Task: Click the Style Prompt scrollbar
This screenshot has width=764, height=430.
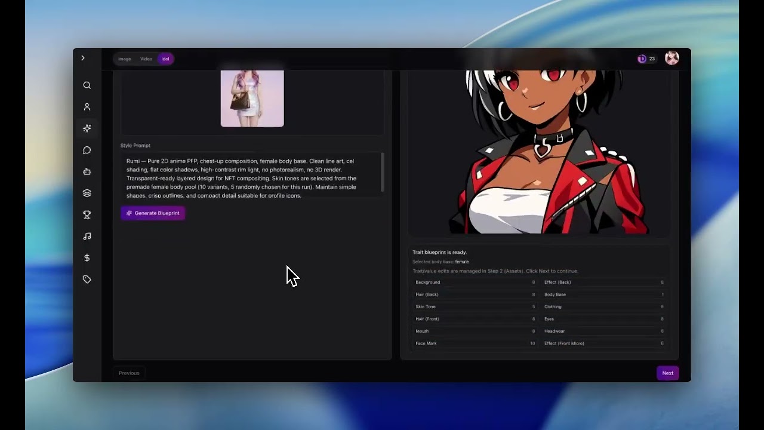Action: pos(382,173)
